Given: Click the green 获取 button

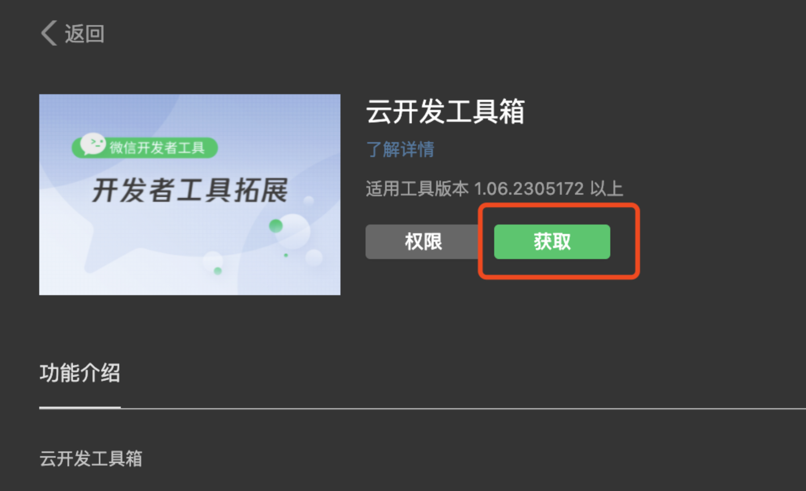Looking at the screenshot, I should [552, 241].
